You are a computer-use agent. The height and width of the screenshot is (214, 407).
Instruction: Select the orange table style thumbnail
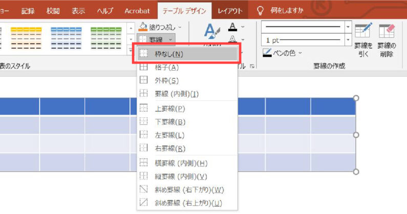pos(26,38)
